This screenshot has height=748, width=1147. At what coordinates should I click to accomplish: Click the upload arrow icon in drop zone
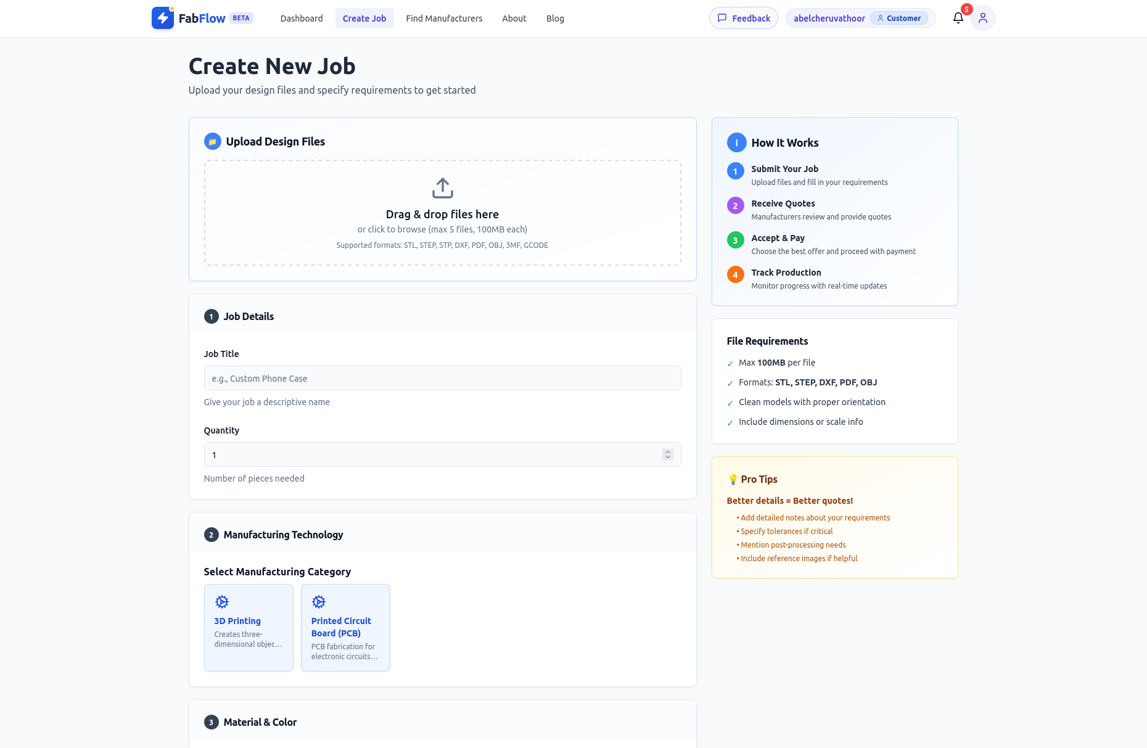[443, 188]
